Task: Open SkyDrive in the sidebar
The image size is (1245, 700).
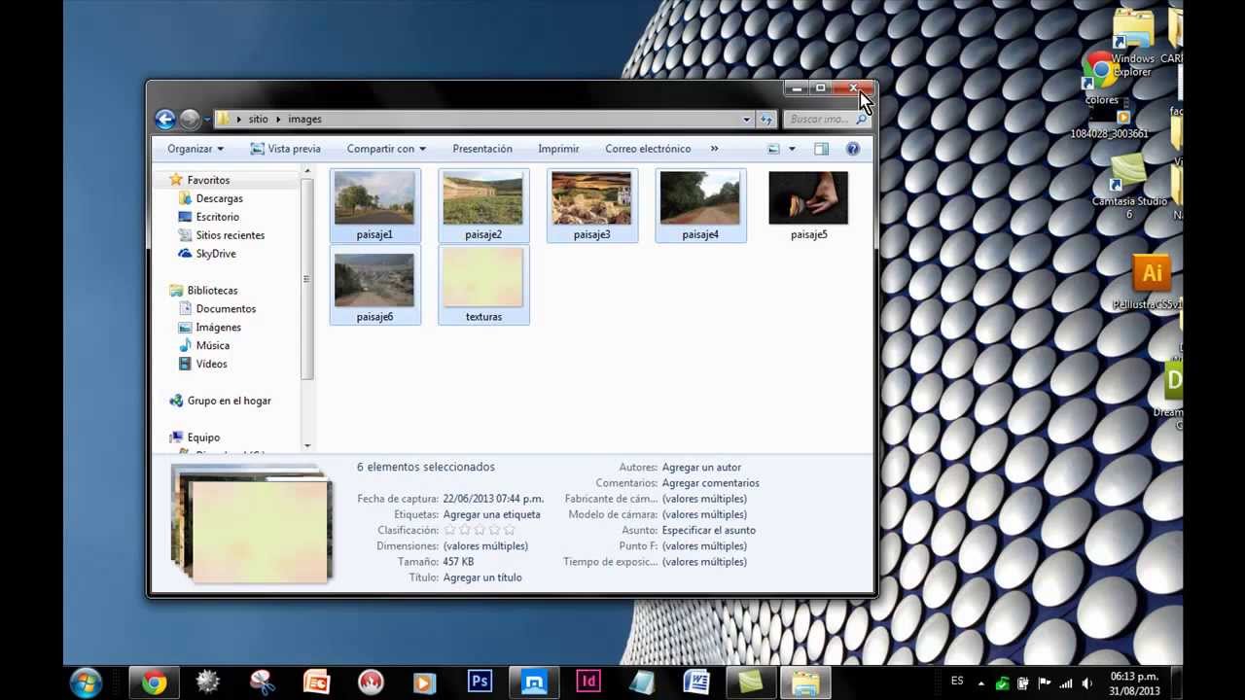Action: (x=215, y=254)
